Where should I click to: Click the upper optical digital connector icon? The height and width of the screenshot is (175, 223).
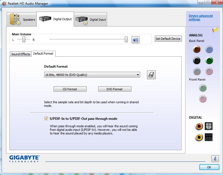(209, 126)
